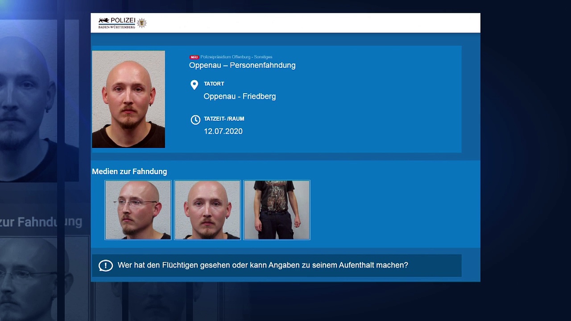Click the POLIZEI wordmark text in header

tap(123, 21)
